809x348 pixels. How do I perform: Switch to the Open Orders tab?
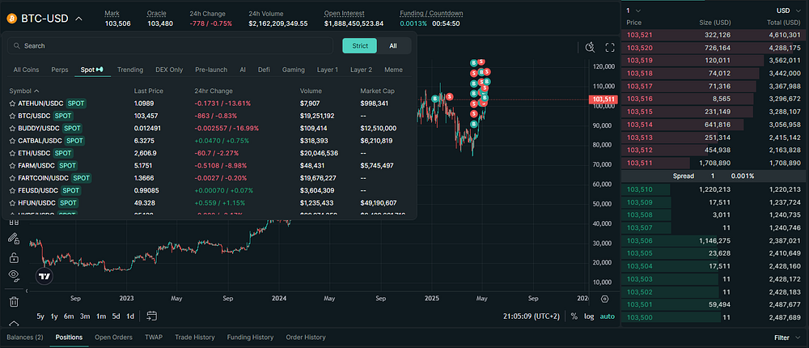(113, 337)
